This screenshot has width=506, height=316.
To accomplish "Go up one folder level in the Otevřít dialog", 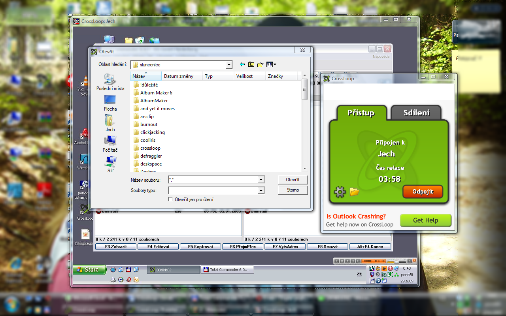I will click(251, 64).
